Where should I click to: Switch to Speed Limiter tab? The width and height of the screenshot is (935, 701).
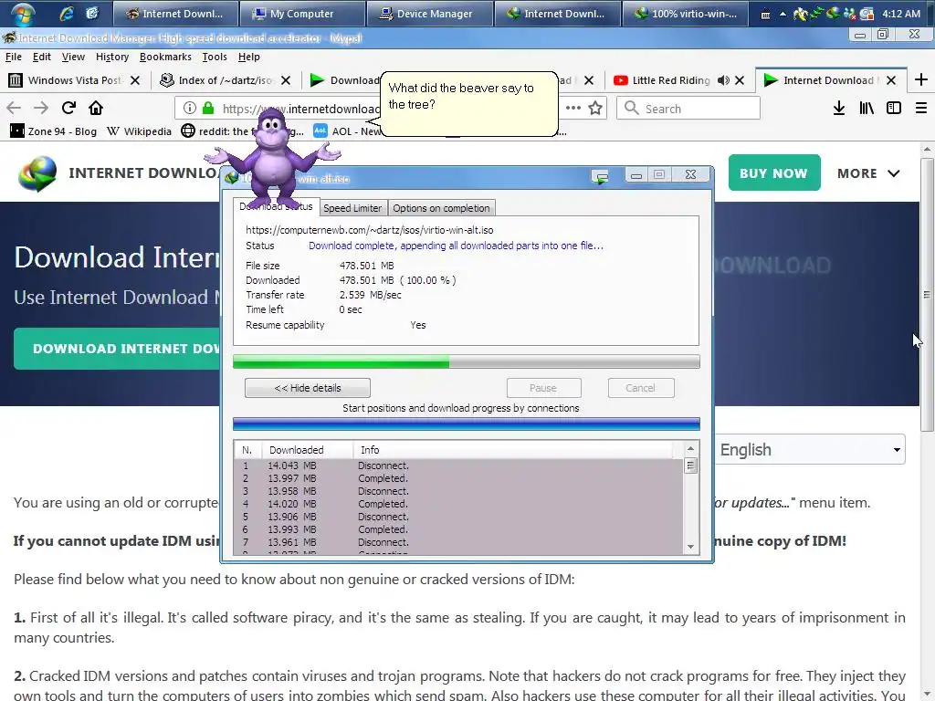(352, 208)
